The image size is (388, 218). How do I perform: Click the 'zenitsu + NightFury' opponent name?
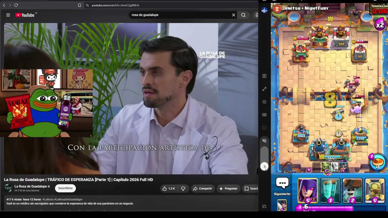(305, 8)
